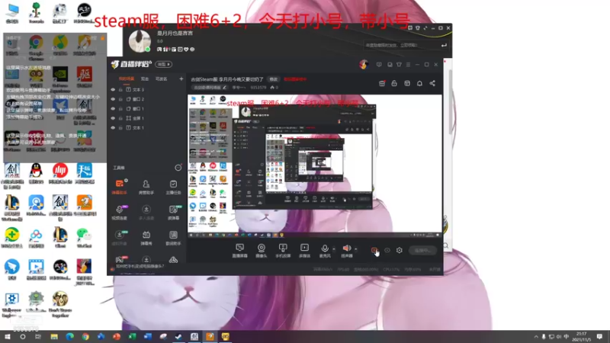This screenshot has height=343, width=610.
Task: Add the 手机投屏 phone-casting source
Action: point(283,251)
